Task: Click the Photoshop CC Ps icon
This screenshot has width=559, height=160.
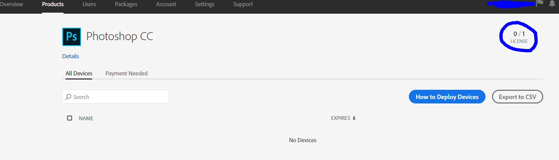Action: (71, 37)
